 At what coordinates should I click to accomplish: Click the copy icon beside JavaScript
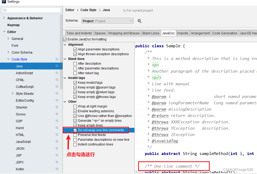(x=57, y=142)
